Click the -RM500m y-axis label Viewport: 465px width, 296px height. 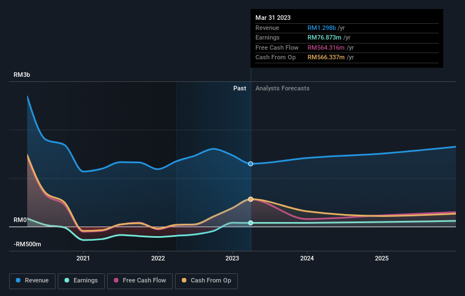(x=27, y=244)
